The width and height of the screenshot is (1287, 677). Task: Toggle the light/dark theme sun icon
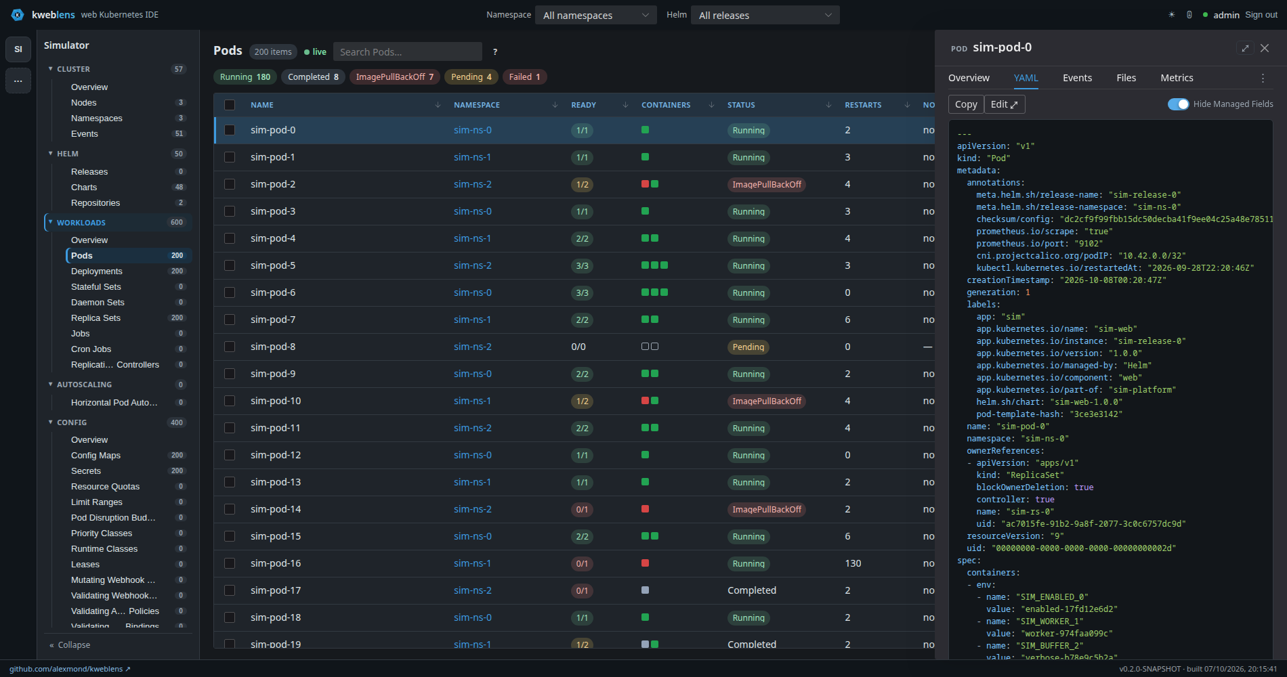1171,15
